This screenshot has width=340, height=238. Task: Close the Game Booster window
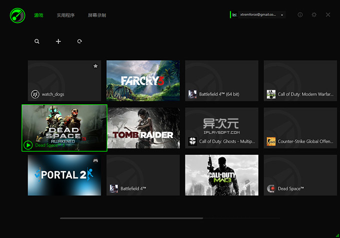coord(328,14)
